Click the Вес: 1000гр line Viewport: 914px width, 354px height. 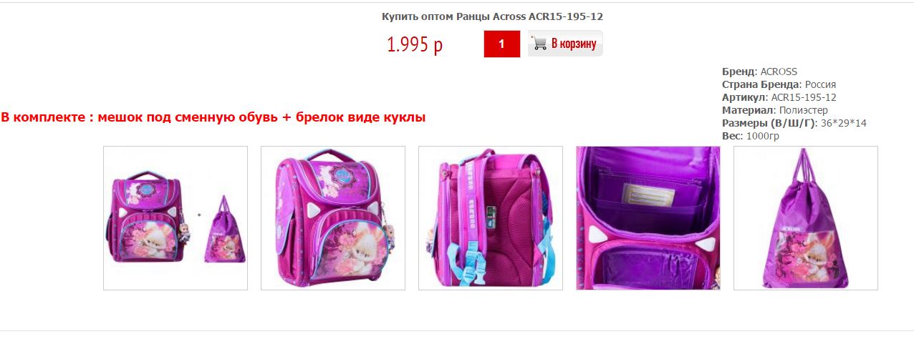(751, 136)
